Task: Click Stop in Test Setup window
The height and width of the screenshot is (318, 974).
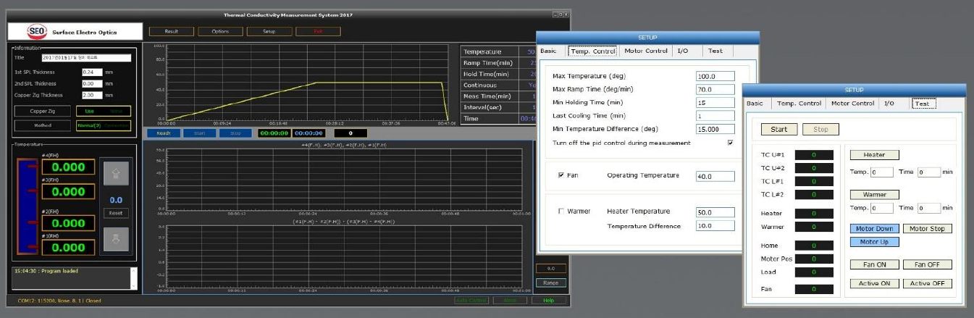Action: tap(820, 129)
